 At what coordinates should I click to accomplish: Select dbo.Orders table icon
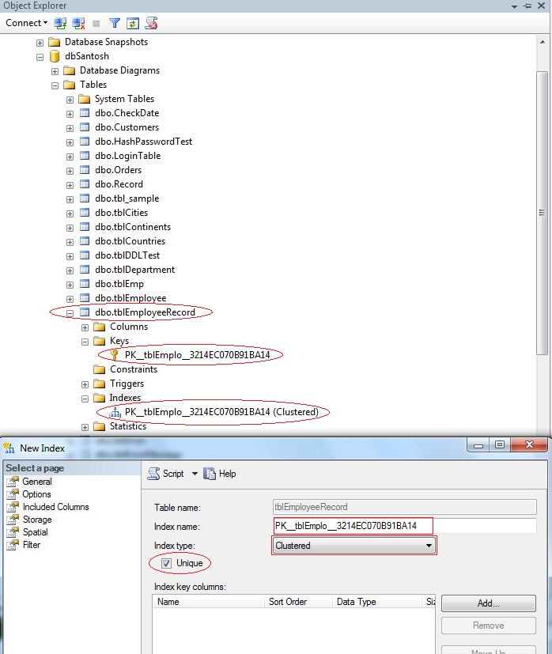(85, 170)
